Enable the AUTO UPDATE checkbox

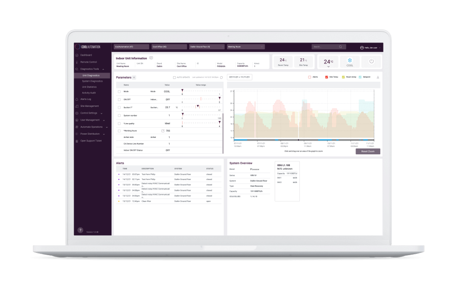coord(174,78)
